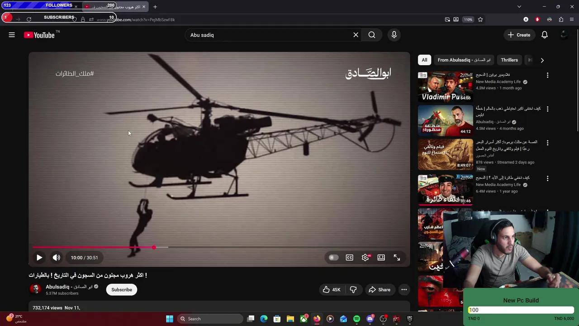Open the Windows Start menu
The image size is (579, 326).
click(x=170, y=319)
